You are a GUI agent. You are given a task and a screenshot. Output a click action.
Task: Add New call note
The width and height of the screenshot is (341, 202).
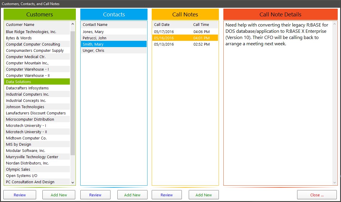point(204,195)
